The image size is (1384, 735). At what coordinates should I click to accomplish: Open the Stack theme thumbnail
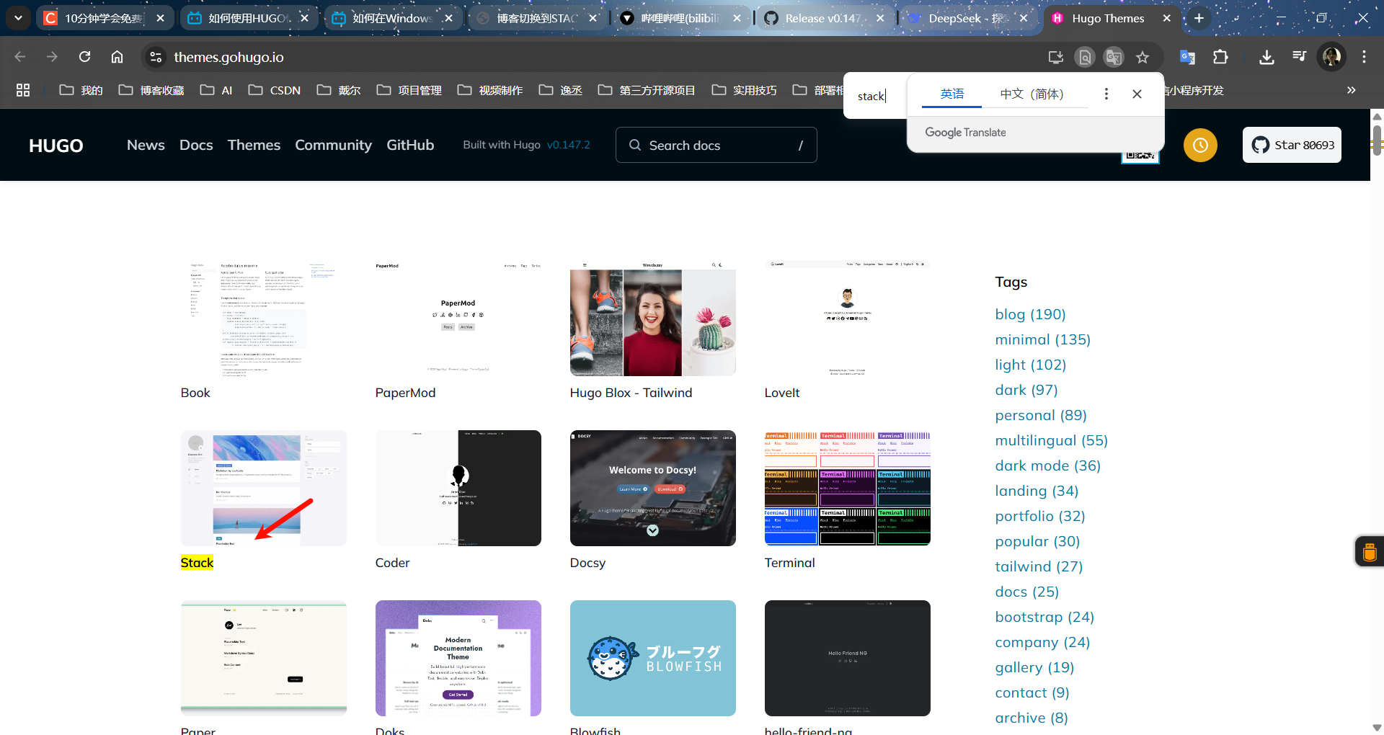264,488
